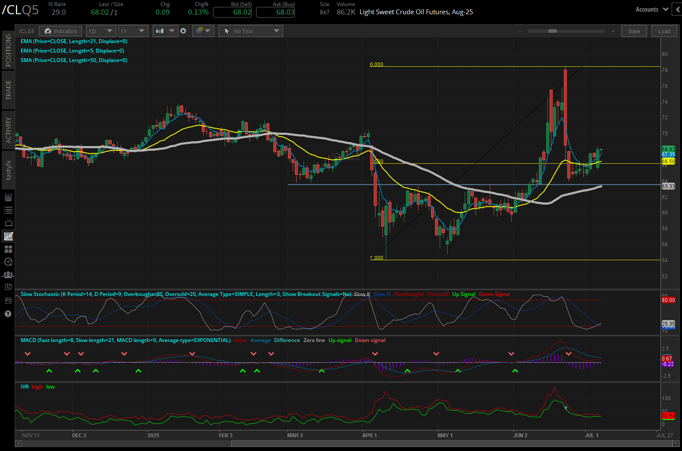This screenshot has width=682, height=451.
Task: Open the people follow-traders icon
Action: click(8, 274)
